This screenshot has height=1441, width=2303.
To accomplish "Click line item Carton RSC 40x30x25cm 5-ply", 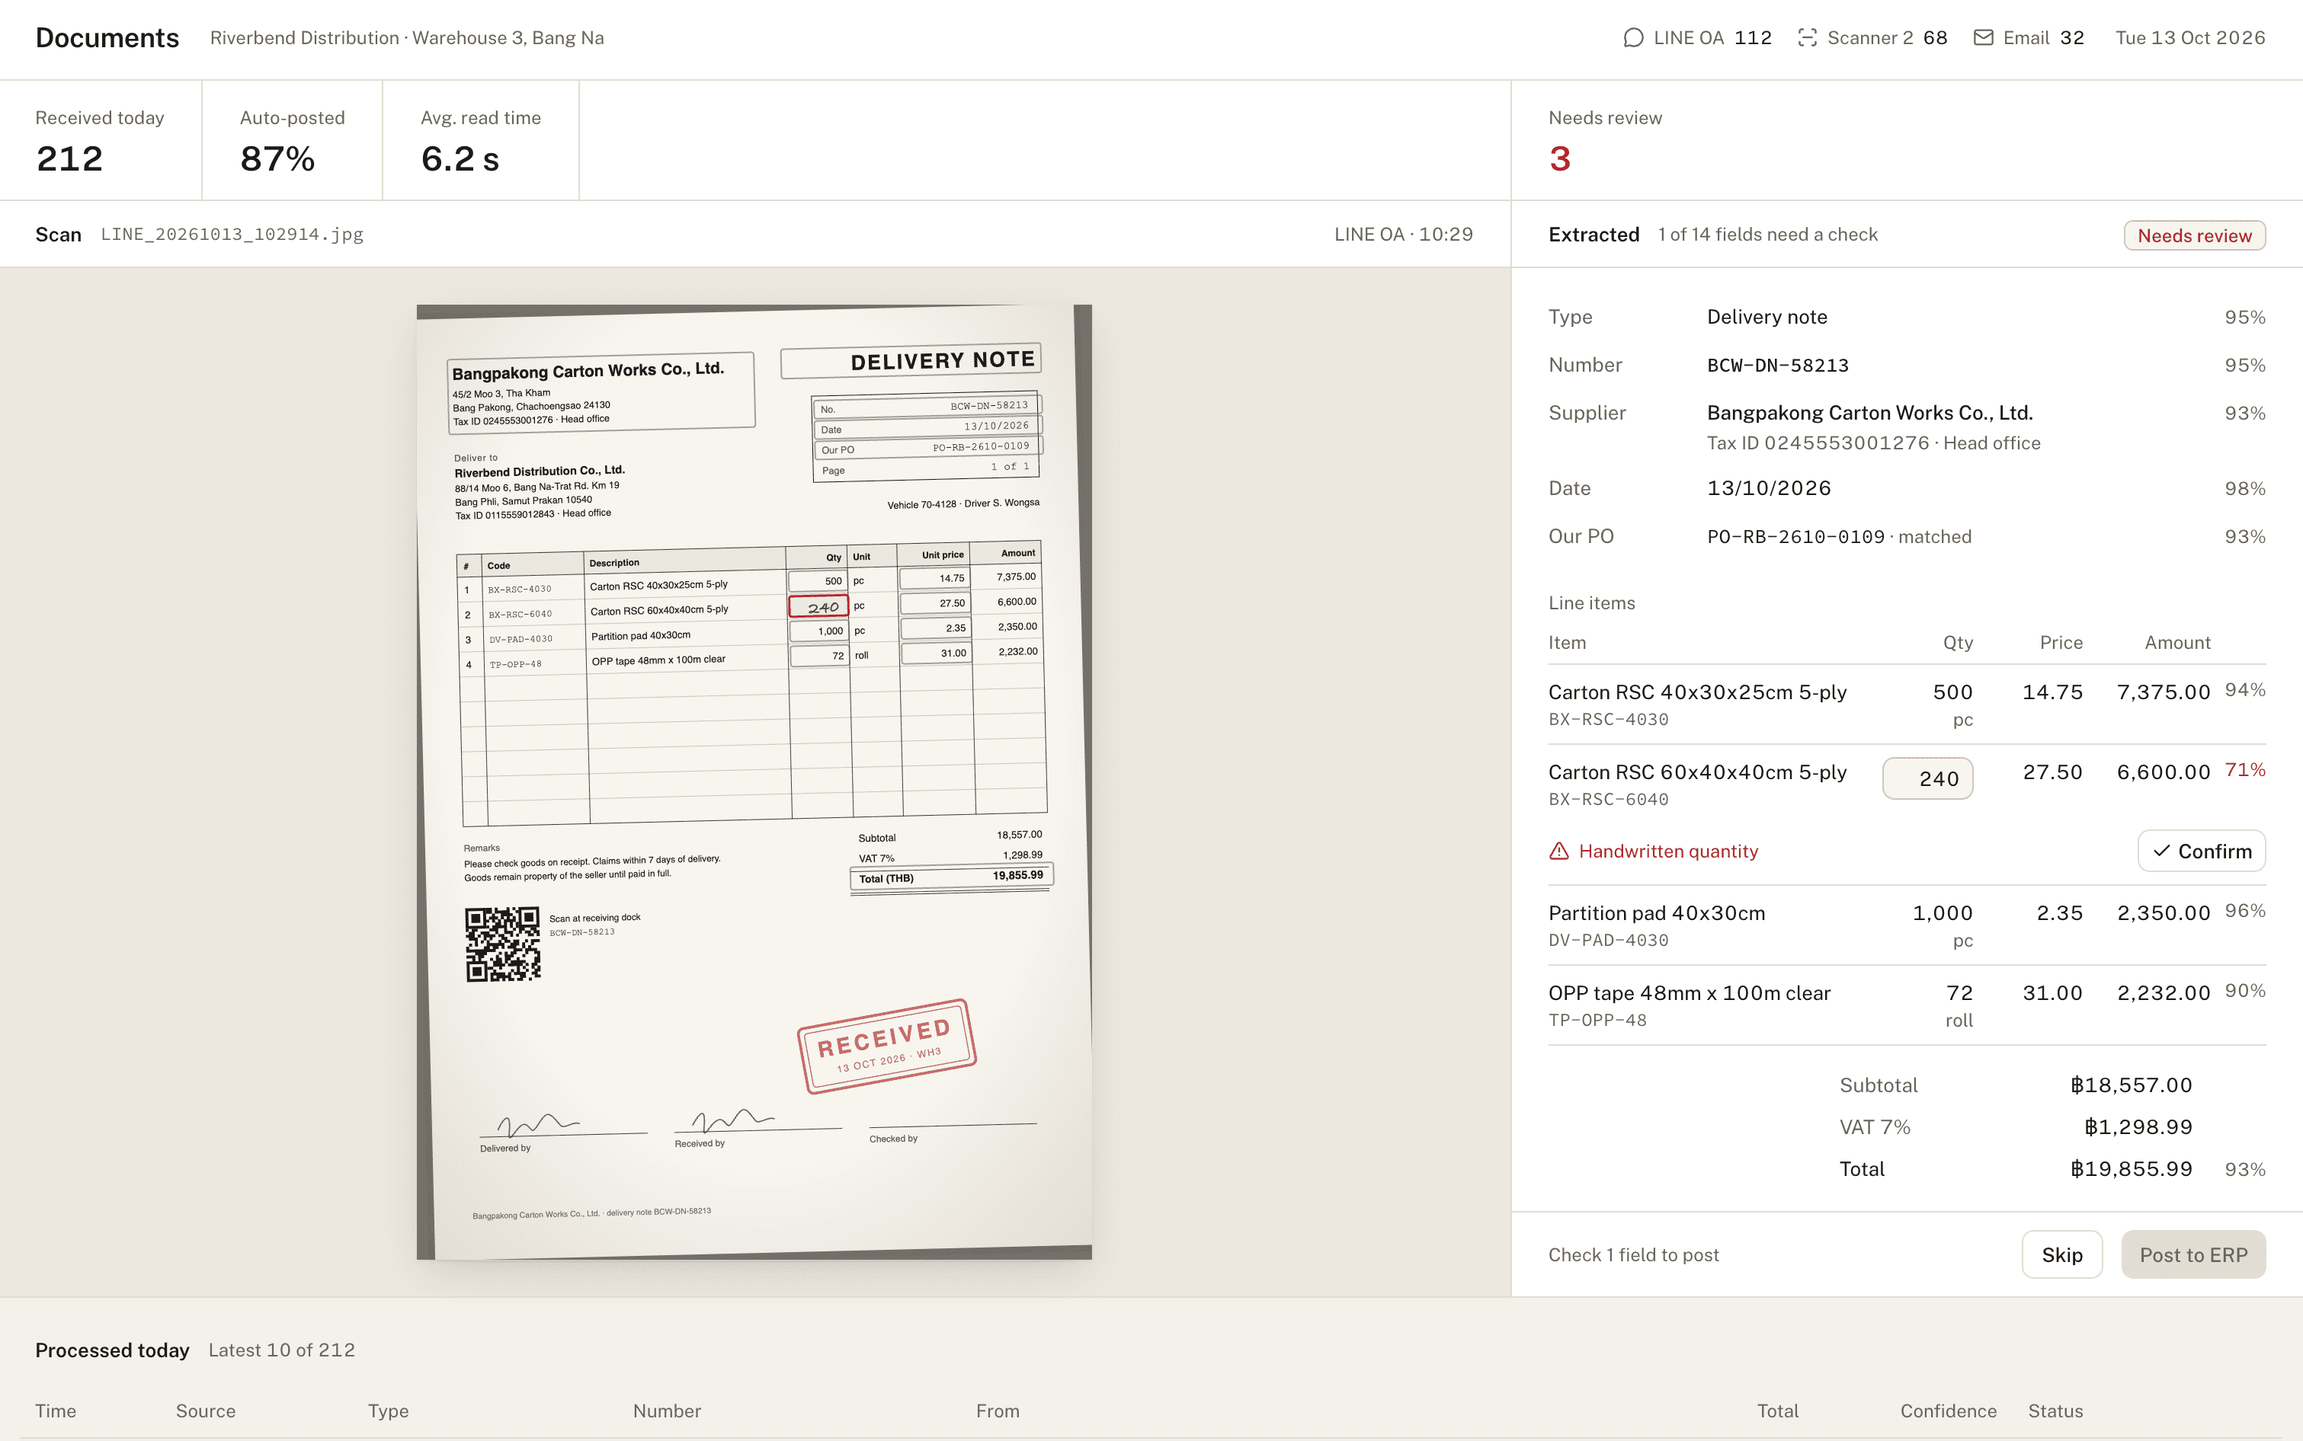I will pos(1697,692).
